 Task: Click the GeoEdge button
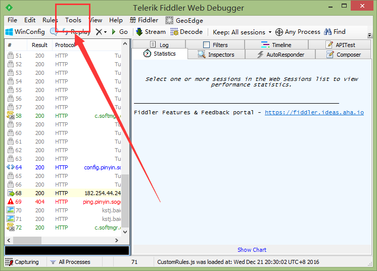pyautogui.click(x=184, y=20)
